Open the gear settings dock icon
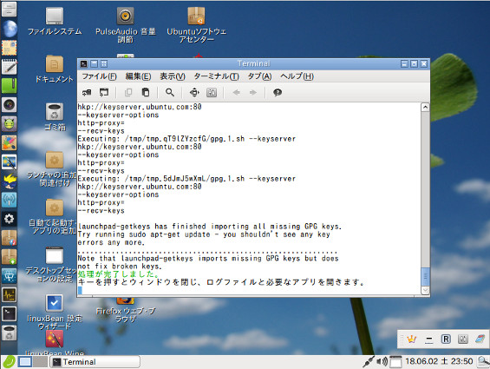The height and width of the screenshot is (369, 490). (9, 219)
